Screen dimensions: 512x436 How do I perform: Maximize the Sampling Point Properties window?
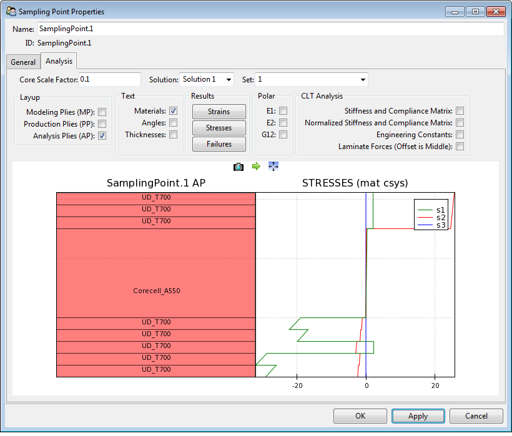click(475, 12)
